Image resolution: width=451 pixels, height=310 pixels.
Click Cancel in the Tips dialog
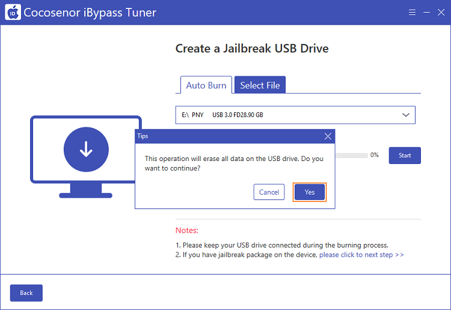coord(269,192)
